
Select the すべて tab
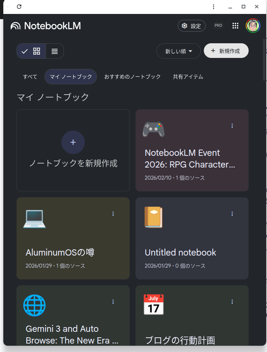click(30, 77)
